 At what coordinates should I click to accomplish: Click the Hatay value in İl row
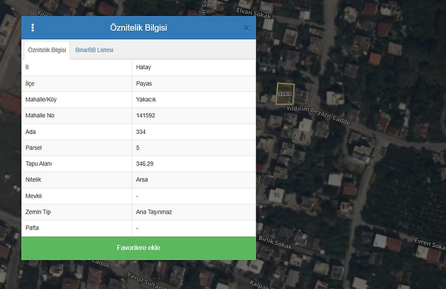tap(144, 68)
